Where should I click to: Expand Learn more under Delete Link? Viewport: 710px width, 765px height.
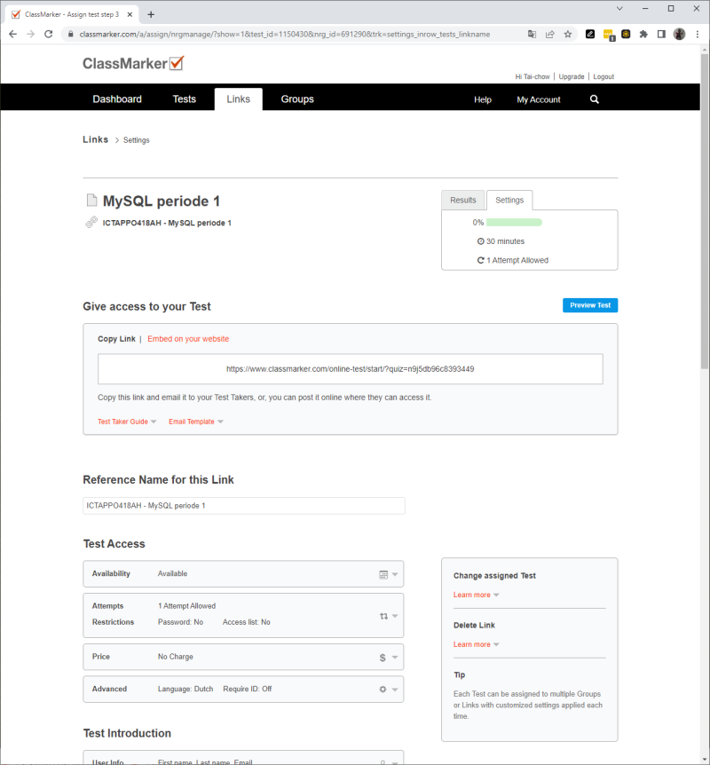coord(477,645)
